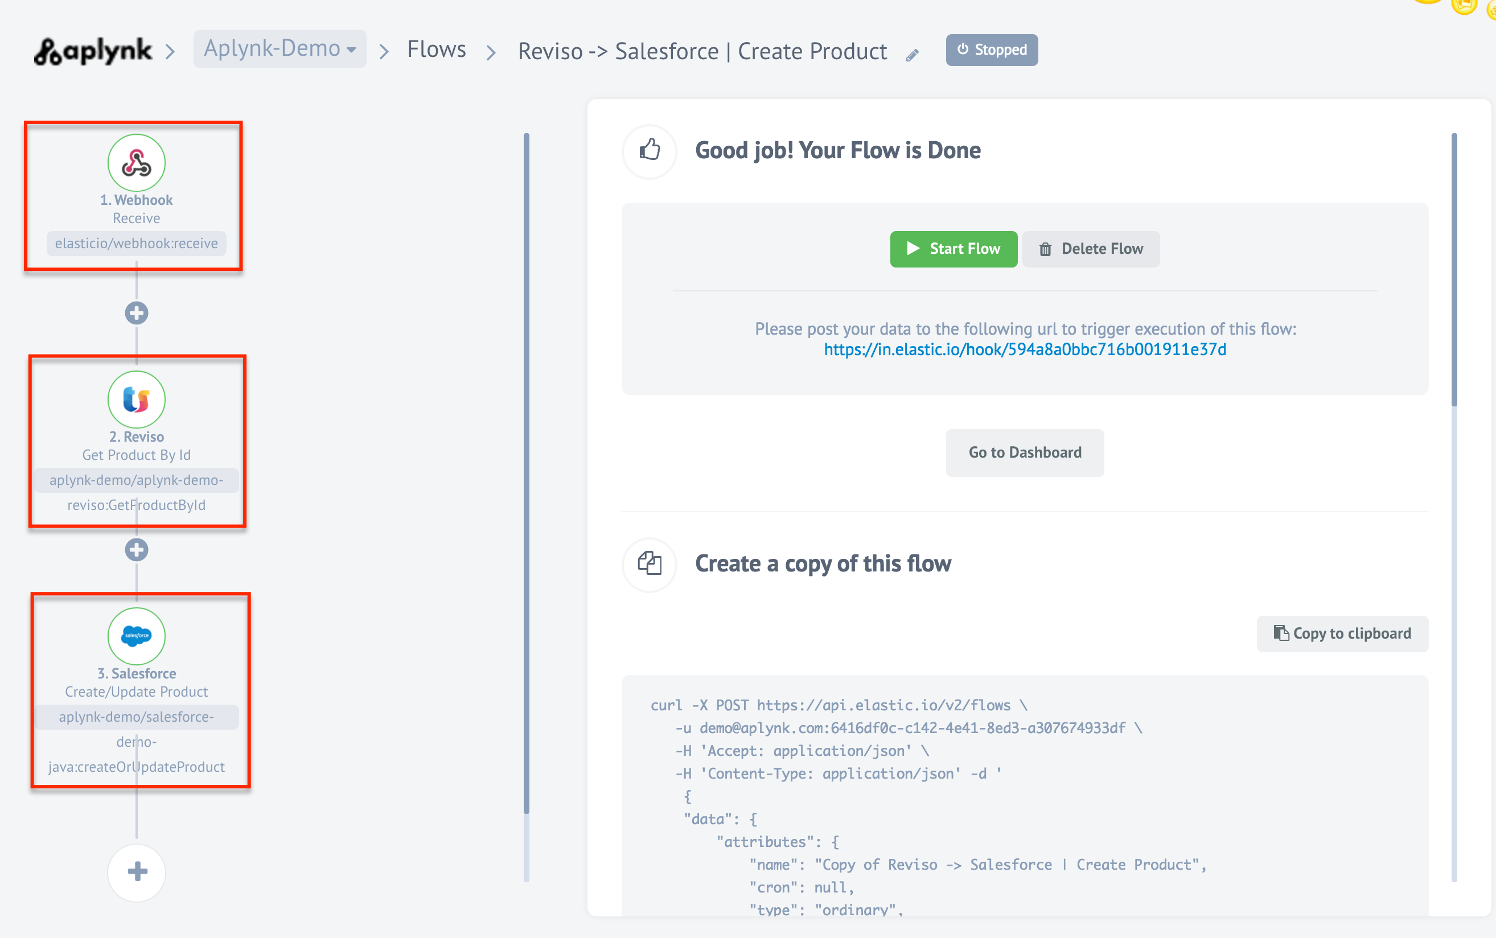The height and width of the screenshot is (938, 1496).
Task: Open the Salesforce step icon
Action: (137, 636)
